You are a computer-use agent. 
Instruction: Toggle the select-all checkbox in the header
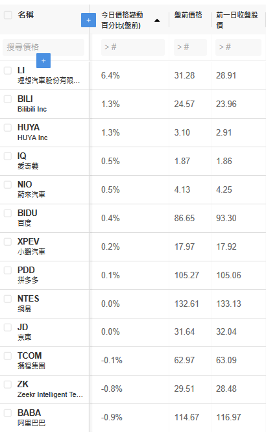8,15
